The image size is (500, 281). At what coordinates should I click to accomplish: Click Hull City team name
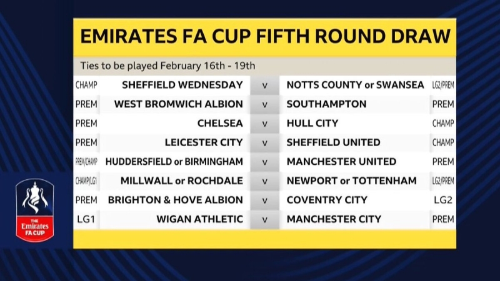(x=312, y=123)
